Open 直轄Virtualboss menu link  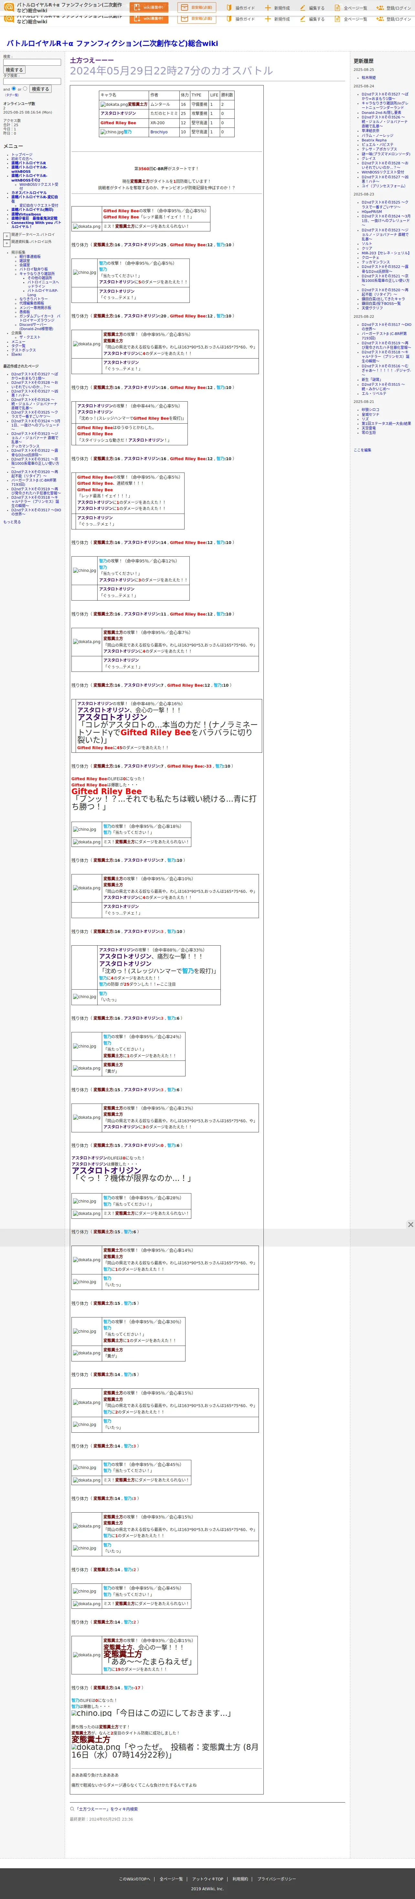(27, 215)
